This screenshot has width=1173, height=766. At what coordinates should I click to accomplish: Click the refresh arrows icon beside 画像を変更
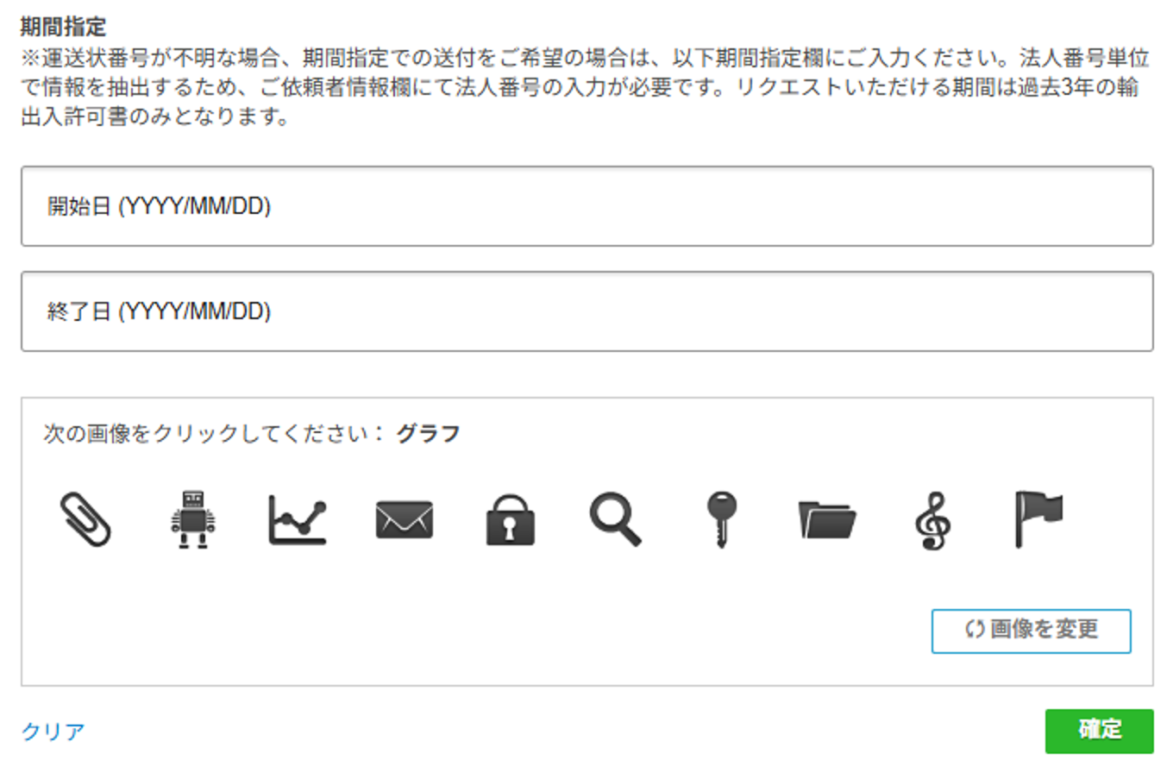(975, 630)
